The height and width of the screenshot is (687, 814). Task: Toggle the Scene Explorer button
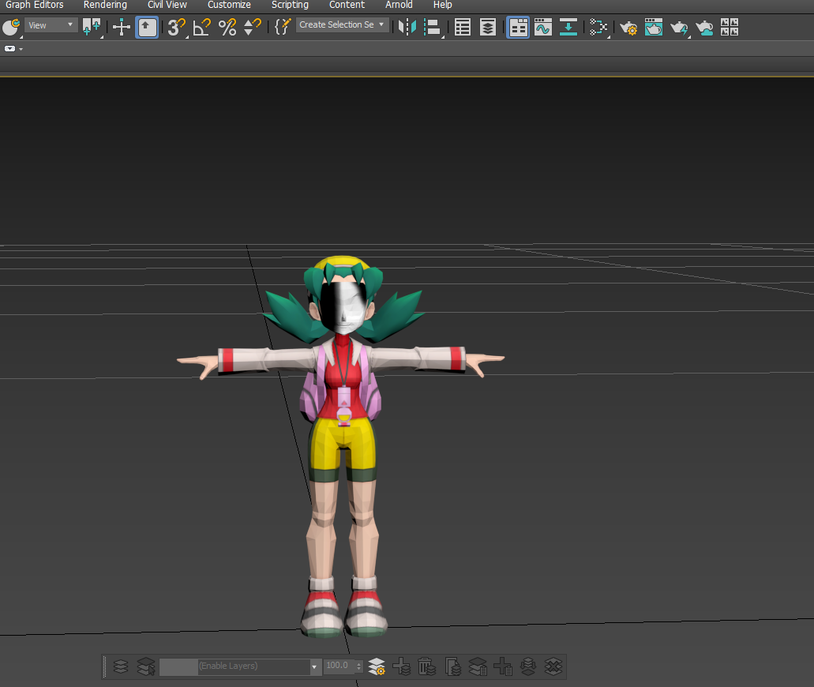[462, 27]
